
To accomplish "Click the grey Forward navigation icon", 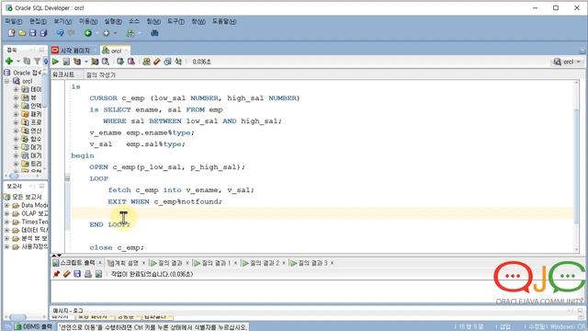I will (107, 33).
